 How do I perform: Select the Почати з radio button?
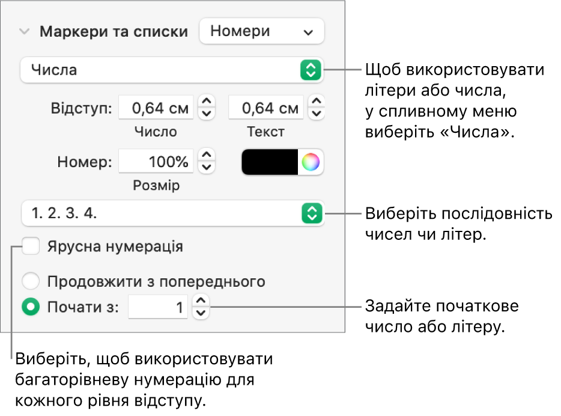pos(30,308)
